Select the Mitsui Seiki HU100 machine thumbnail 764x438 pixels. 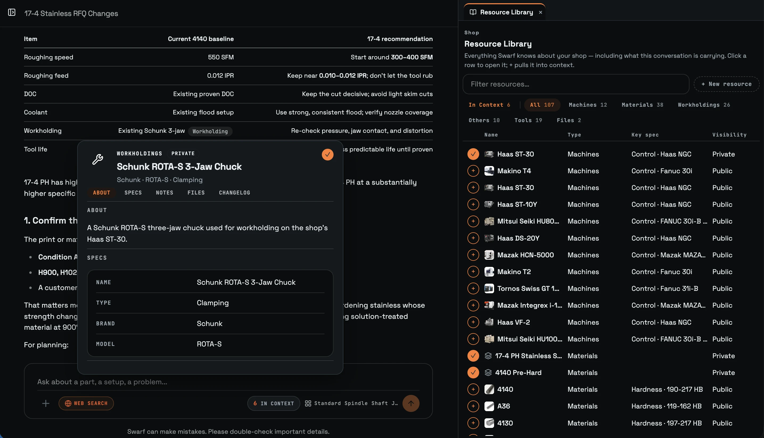click(489, 339)
